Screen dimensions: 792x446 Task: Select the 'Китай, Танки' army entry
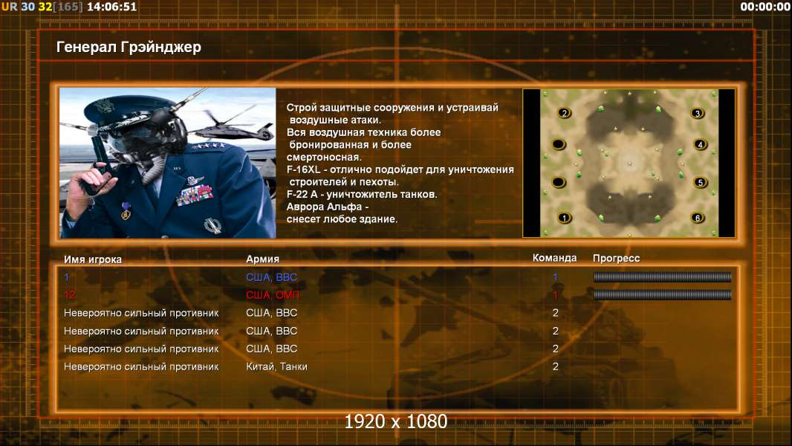(x=276, y=366)
